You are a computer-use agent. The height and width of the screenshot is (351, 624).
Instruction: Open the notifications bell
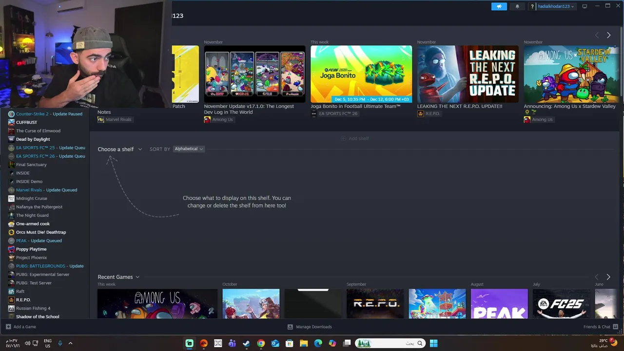pyautogui.click(x=517, y=6)
